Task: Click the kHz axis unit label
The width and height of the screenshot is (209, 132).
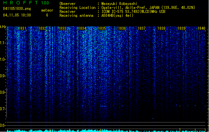Action: click(x=3, y=27)
